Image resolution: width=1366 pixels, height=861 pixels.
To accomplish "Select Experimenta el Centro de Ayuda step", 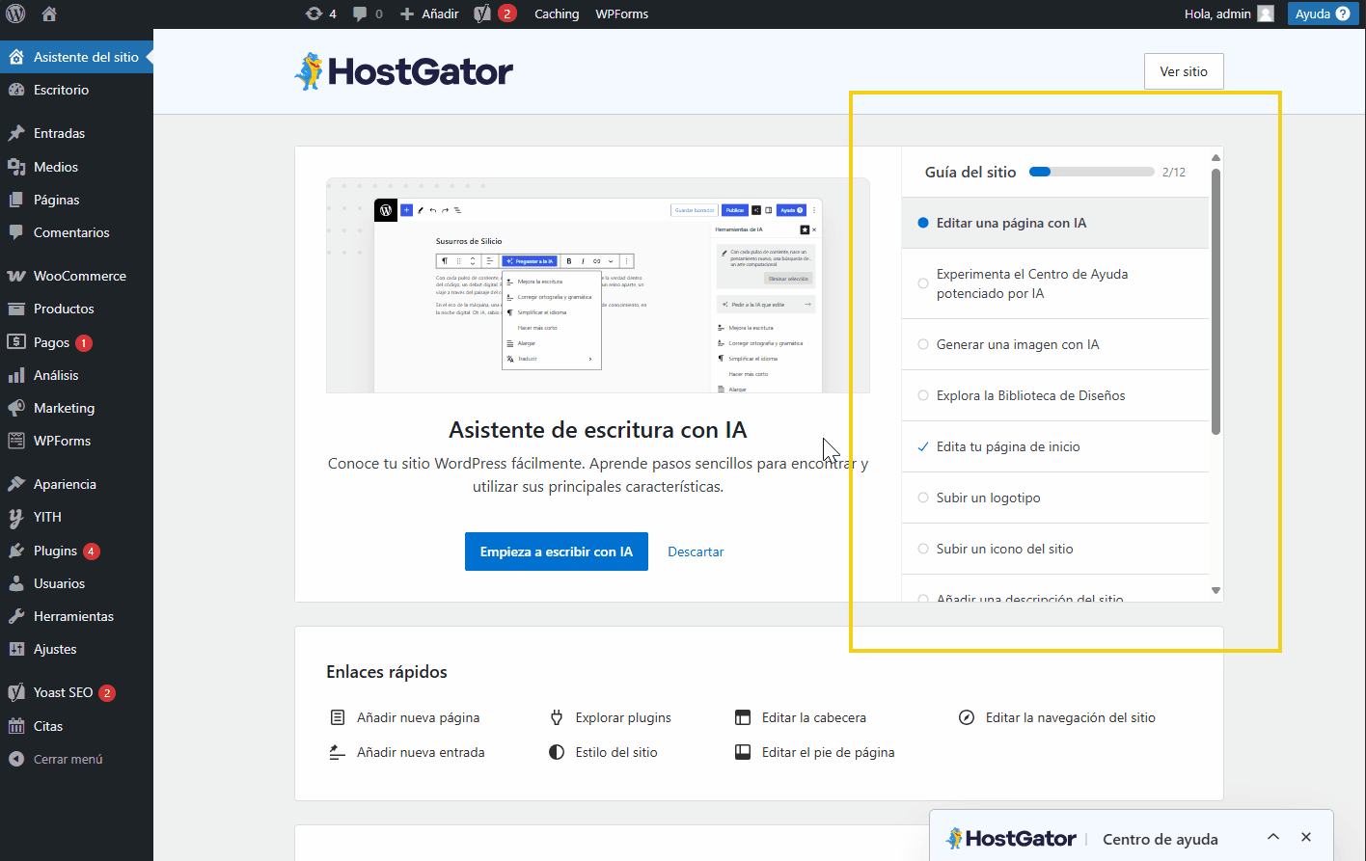I will (1055, 283).
